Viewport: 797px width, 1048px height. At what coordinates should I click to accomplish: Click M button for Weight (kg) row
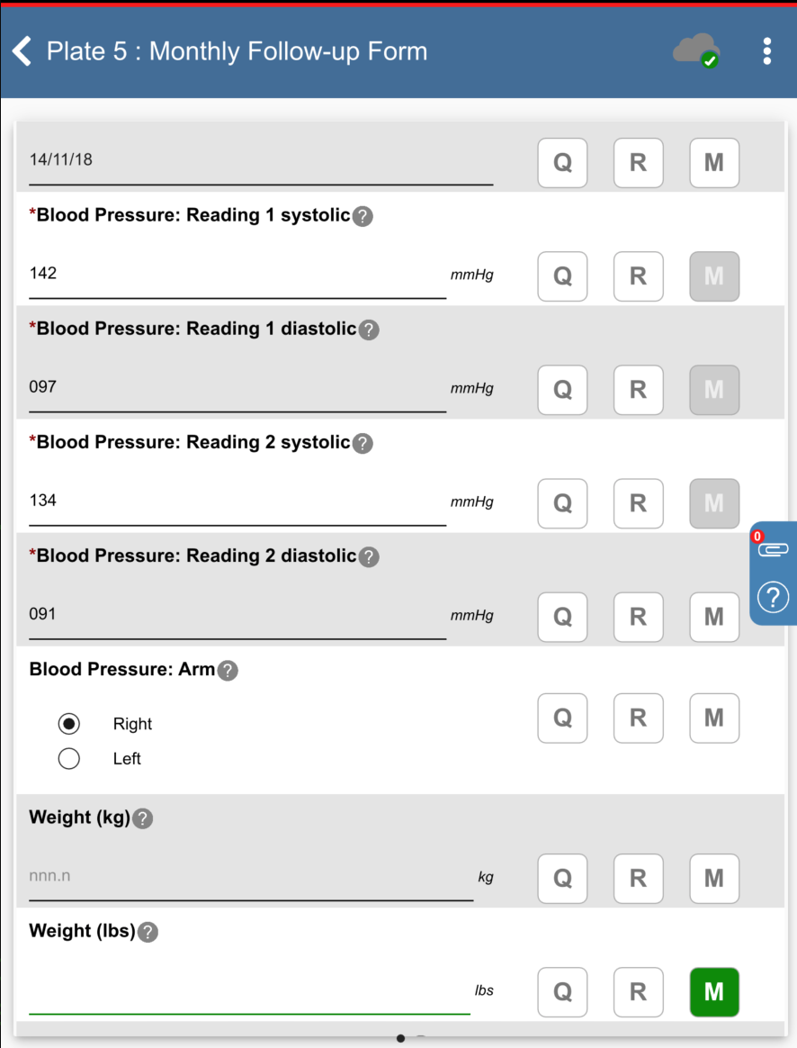click(x=714, y=878)
